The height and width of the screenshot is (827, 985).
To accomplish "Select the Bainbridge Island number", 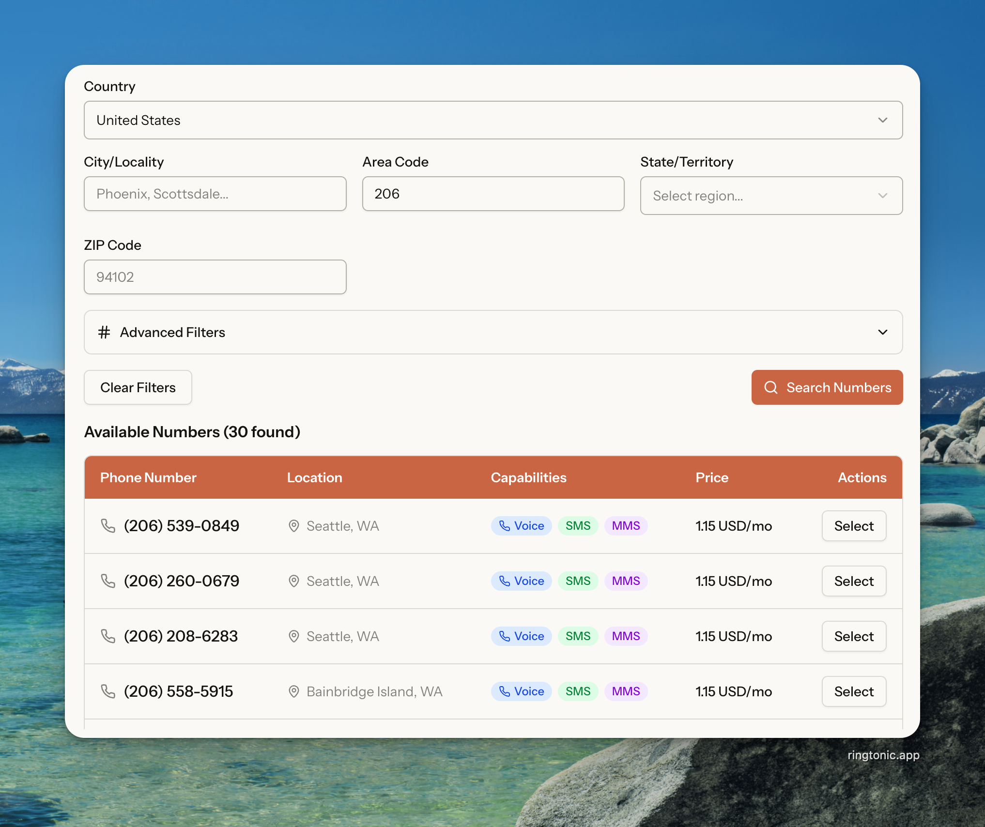I will [x=853, y=691].
